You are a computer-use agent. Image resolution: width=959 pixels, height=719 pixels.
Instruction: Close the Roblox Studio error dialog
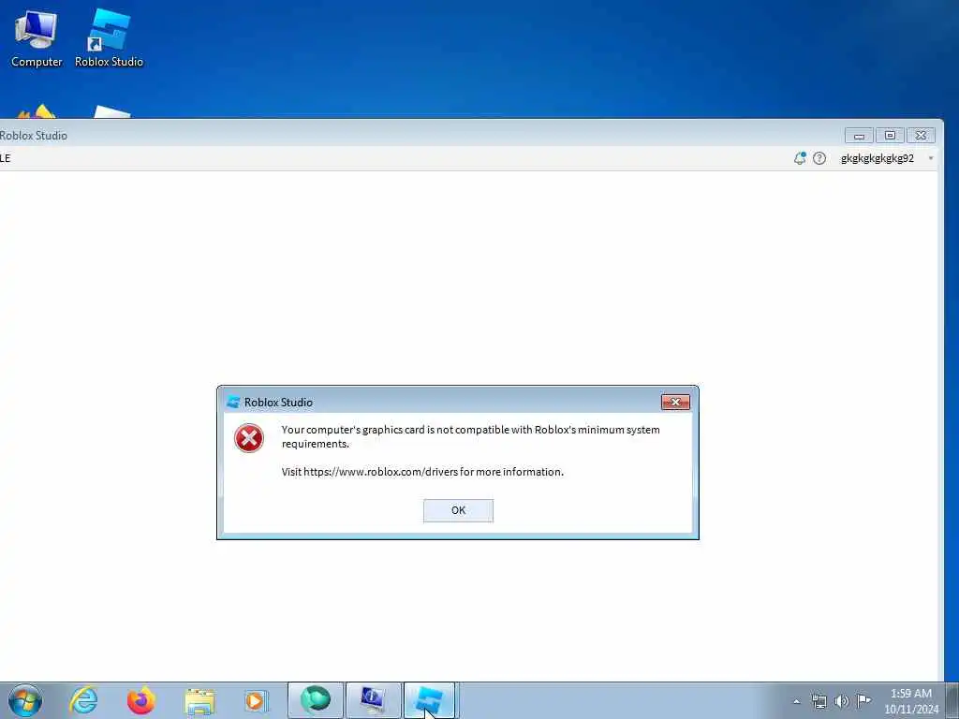pyautogui.click(x=675, y=402)
